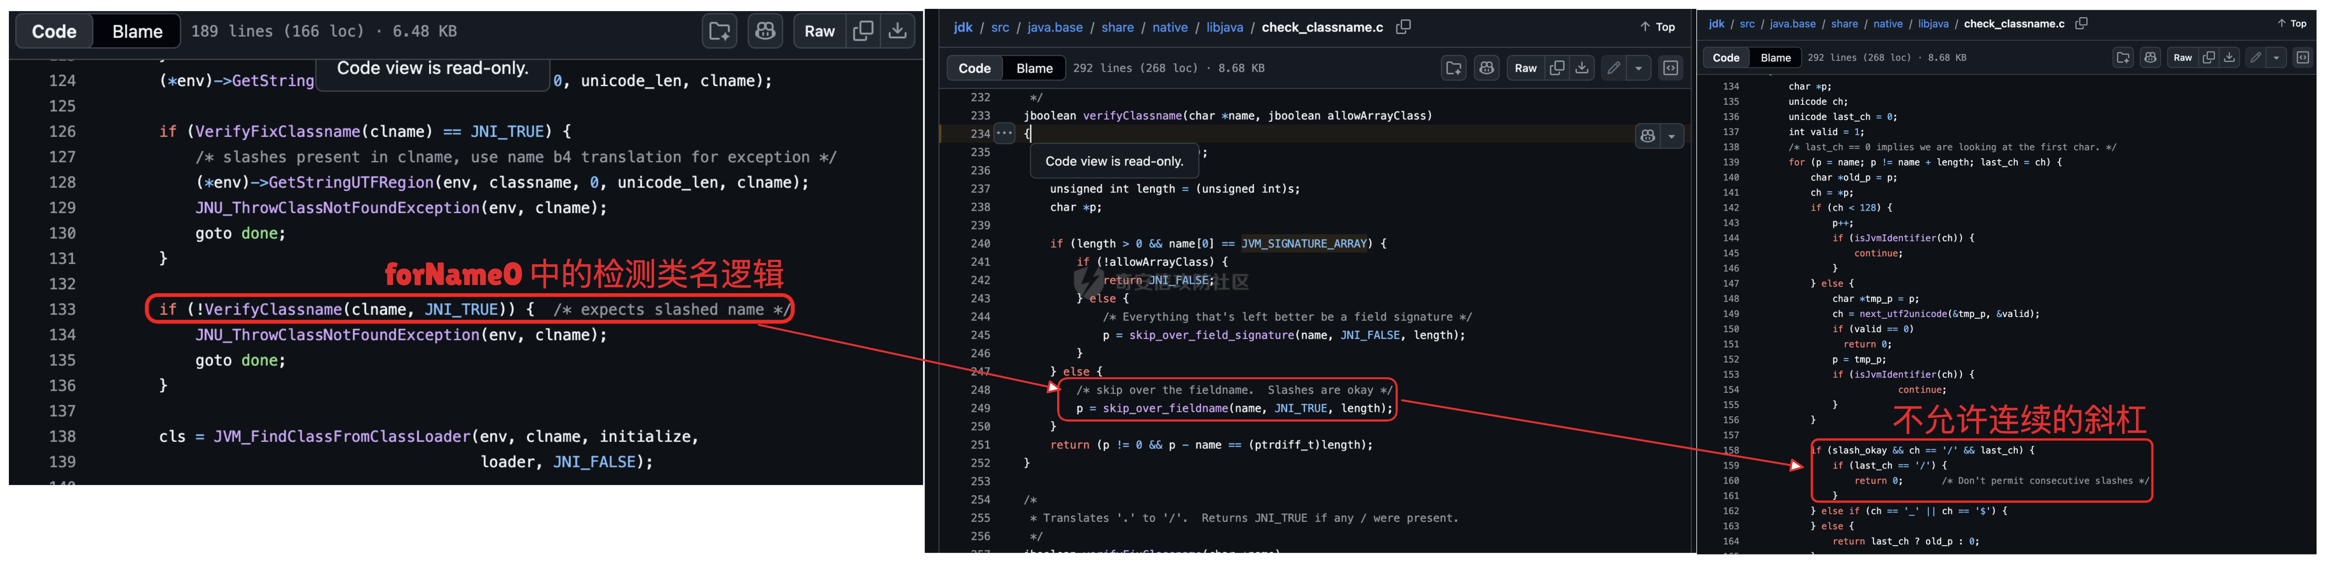Click the Raw button in the right panel

point(2183,58)
